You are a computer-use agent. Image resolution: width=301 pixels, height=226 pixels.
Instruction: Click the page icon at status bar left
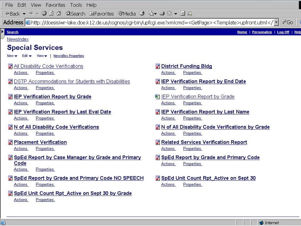point(3,223)
